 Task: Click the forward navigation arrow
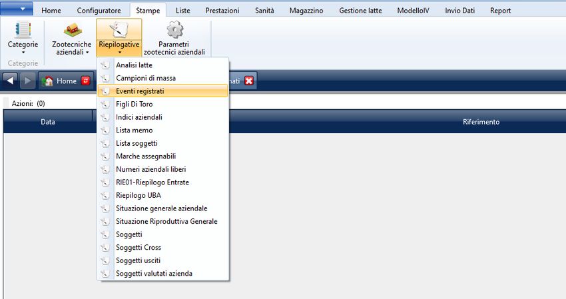pos(27,81)
